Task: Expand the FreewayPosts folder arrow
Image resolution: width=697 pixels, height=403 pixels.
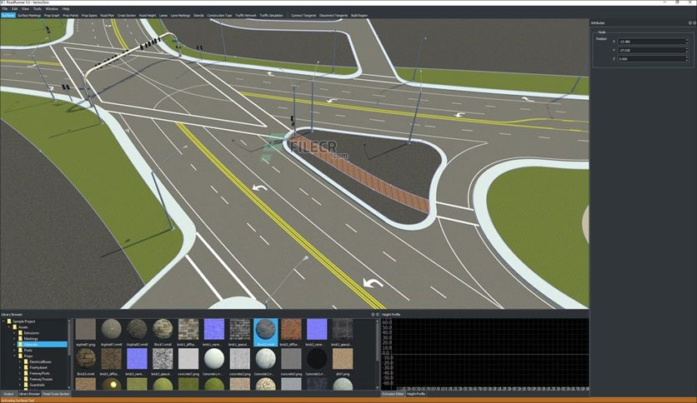Action: pyautogui.click(x=21, y=373)
